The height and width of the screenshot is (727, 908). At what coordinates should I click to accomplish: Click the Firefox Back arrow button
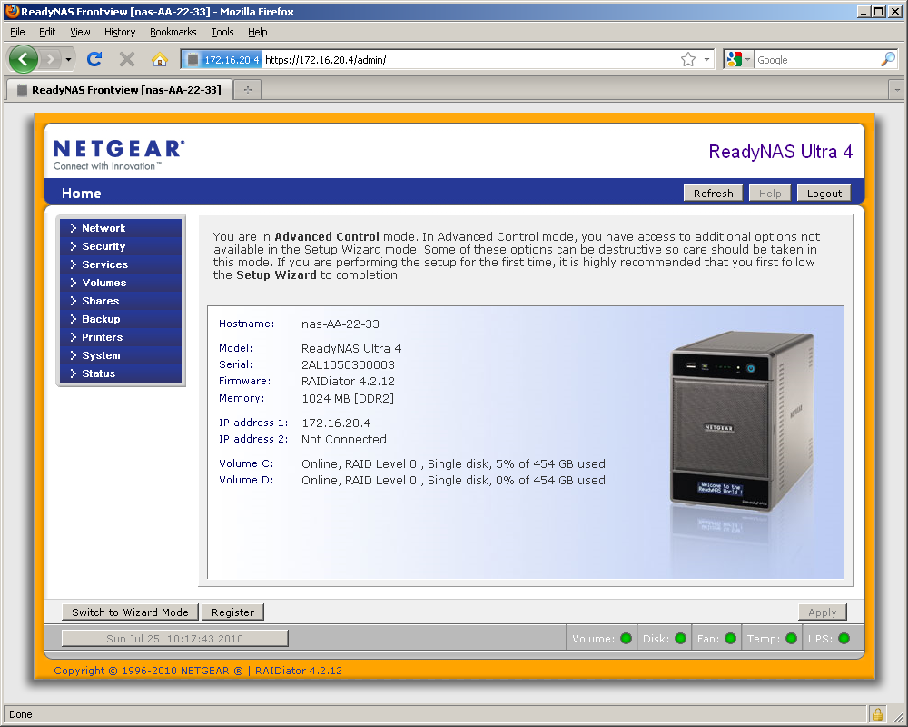click(24, 59)
